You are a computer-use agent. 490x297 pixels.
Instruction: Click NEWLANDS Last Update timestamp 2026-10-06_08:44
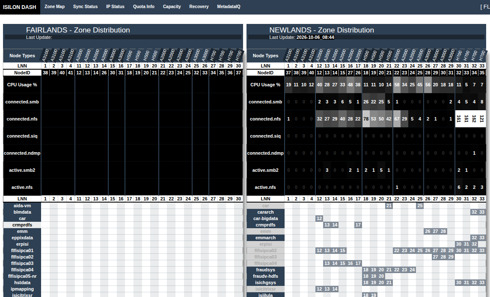pos(315,38)
